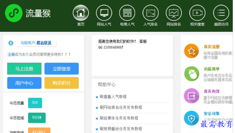The image size is (235, 133).
Task: Click the 0IP today traffic badge
Action: point(35,103)
